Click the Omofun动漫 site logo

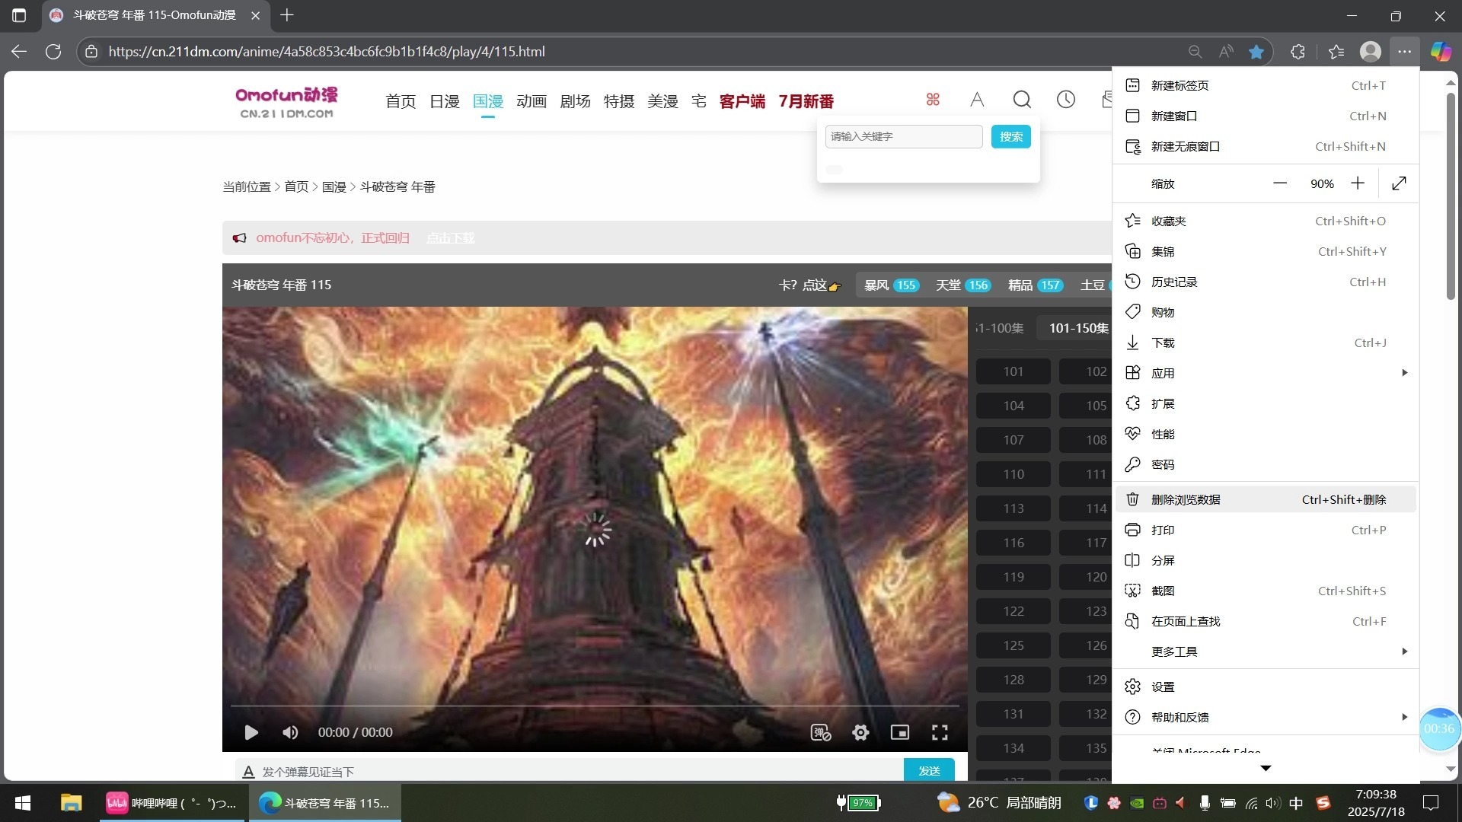286,102
